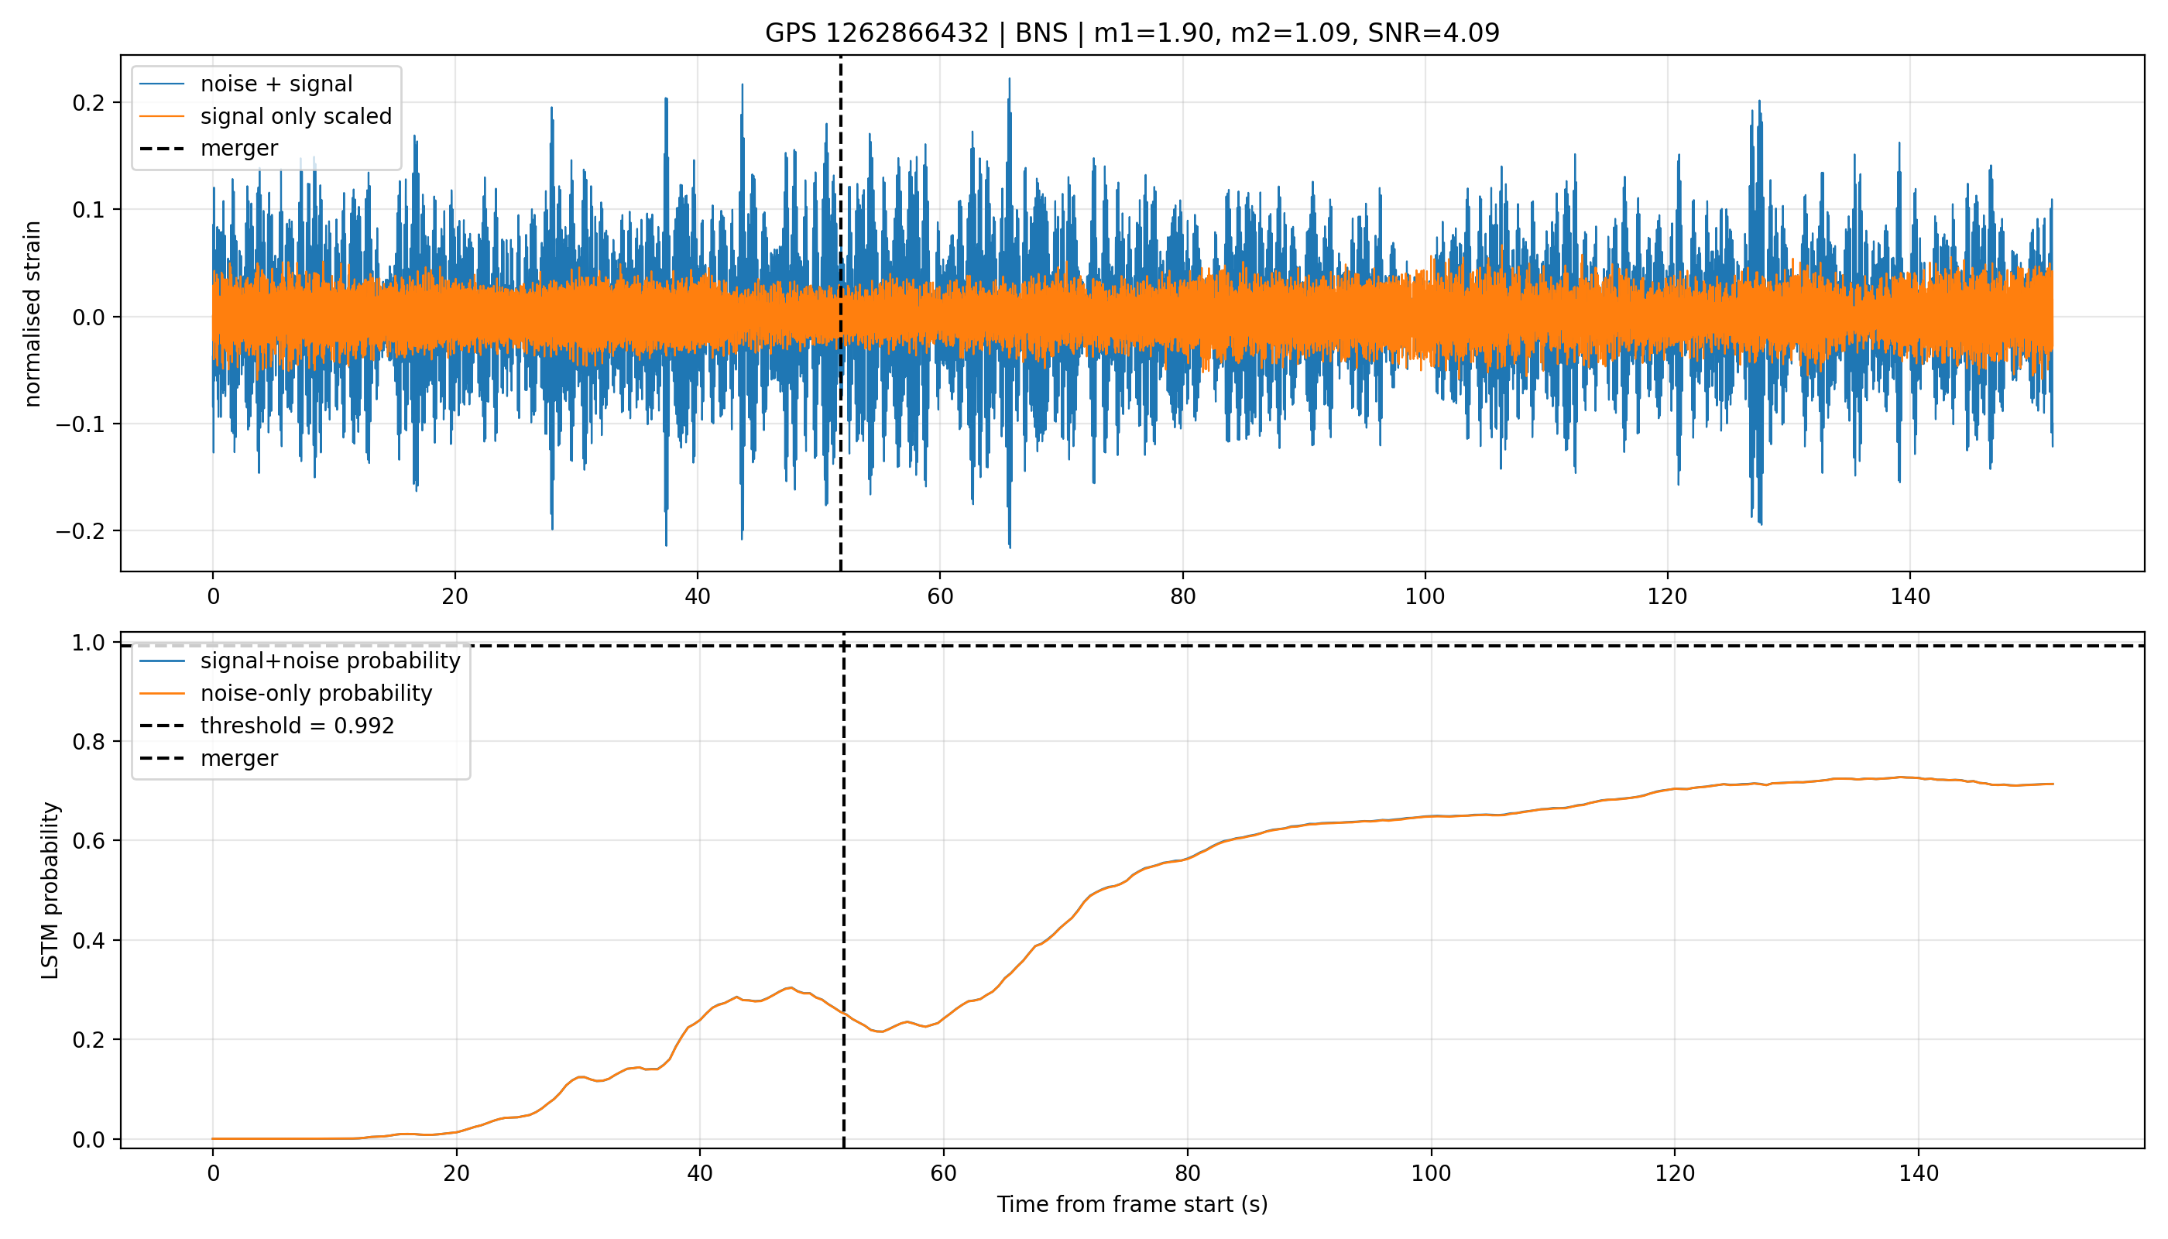Click the 'signal+noise probability' legend entry
Screen dimensions: 2168x1239
point(300,661)
